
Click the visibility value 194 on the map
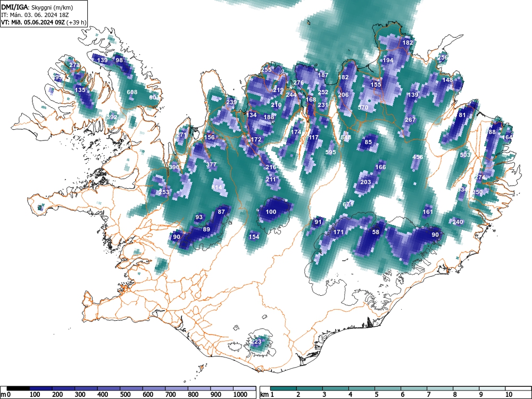(x=388, y=60)
